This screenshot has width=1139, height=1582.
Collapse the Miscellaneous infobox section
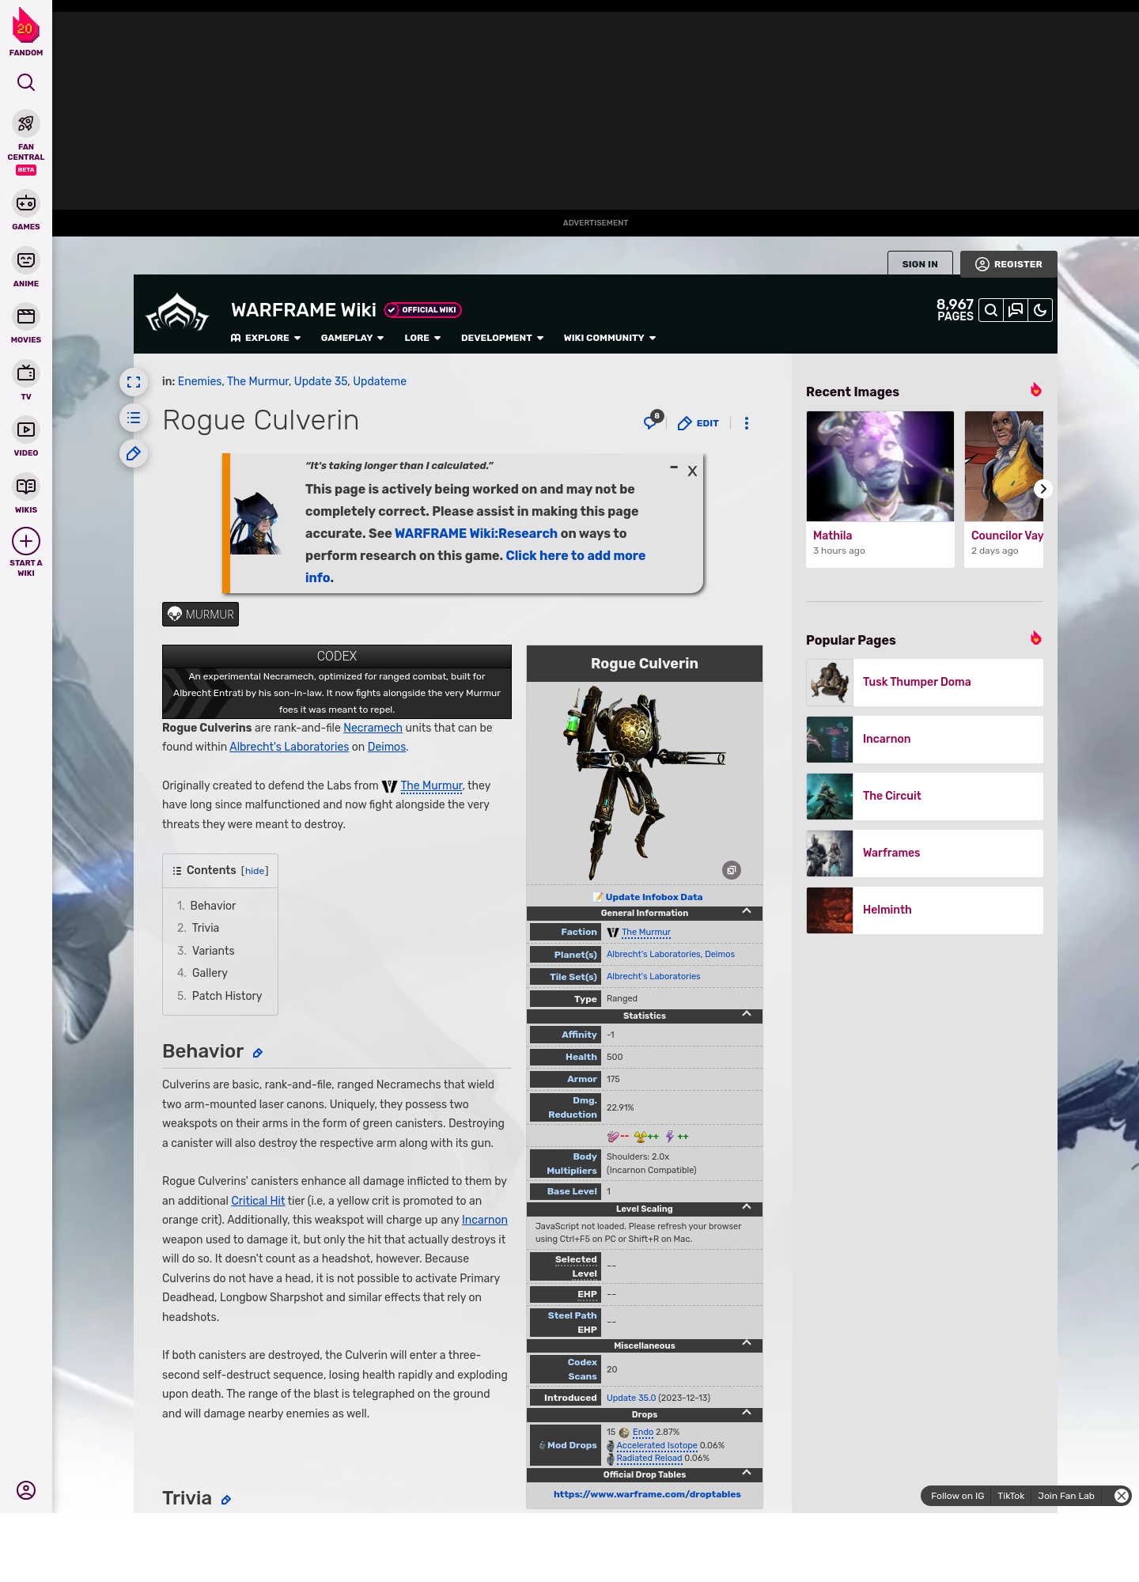click(747, 1345)
